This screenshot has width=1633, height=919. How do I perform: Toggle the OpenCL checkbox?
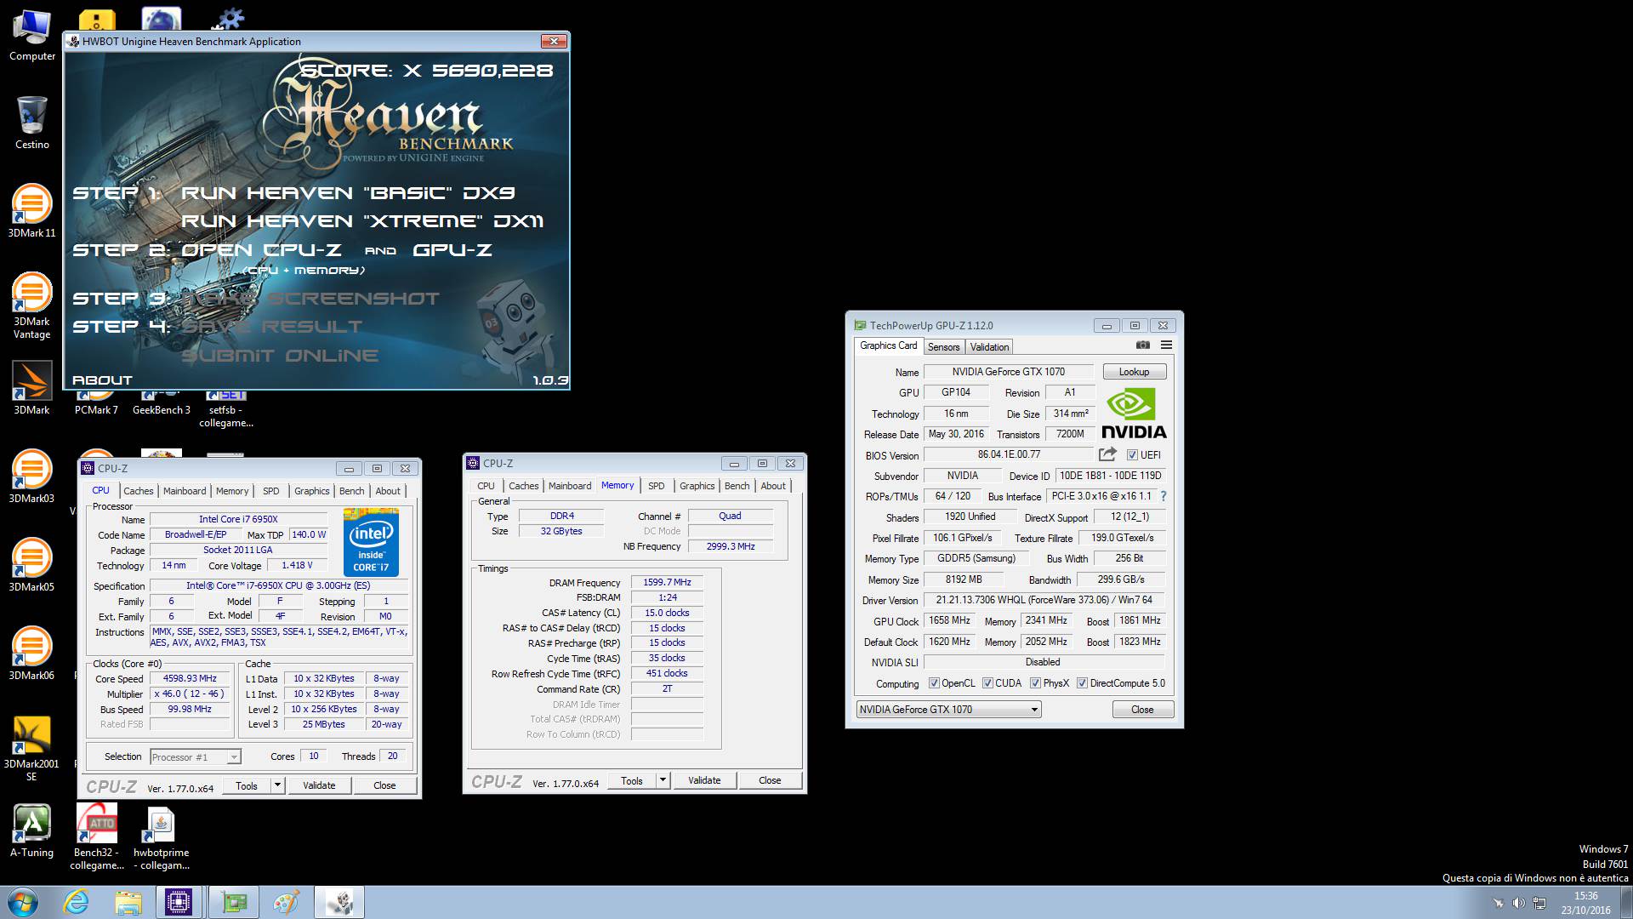click(x=934, y=683)
